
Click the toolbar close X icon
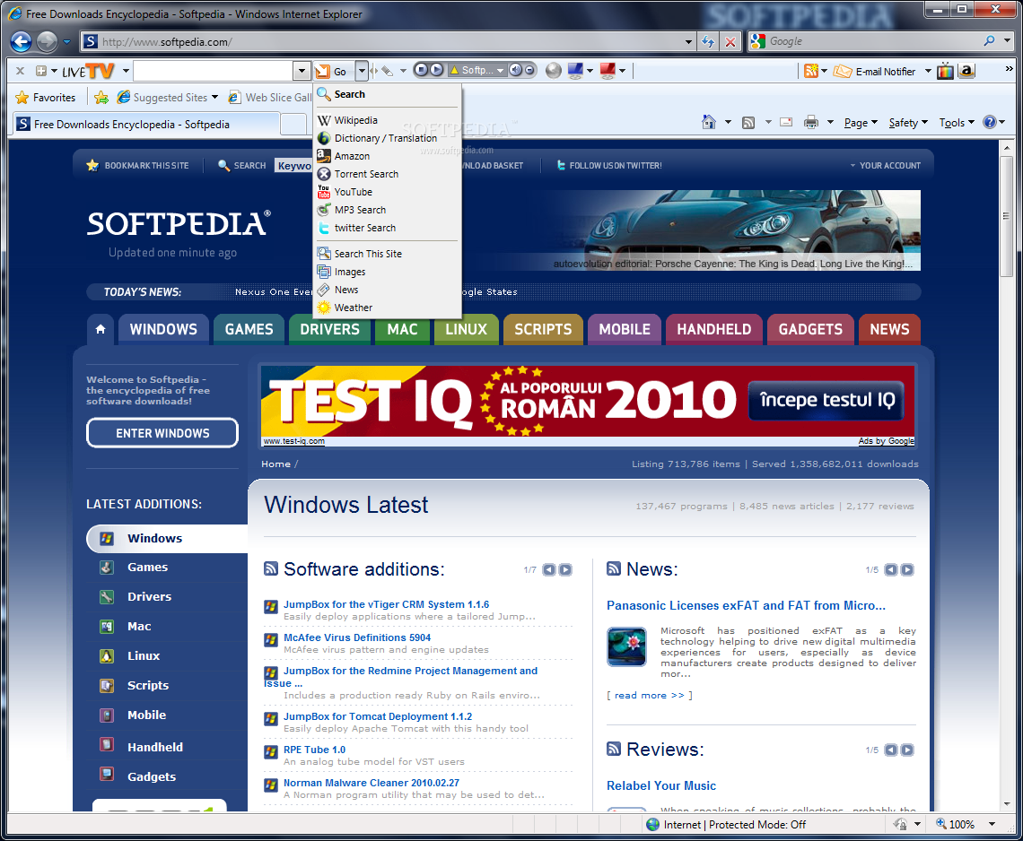[x=21, y=71]
